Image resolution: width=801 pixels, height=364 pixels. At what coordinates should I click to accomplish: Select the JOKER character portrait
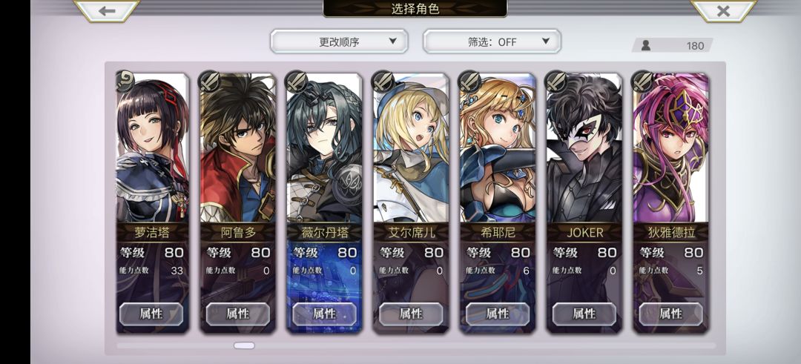point(584,148)
